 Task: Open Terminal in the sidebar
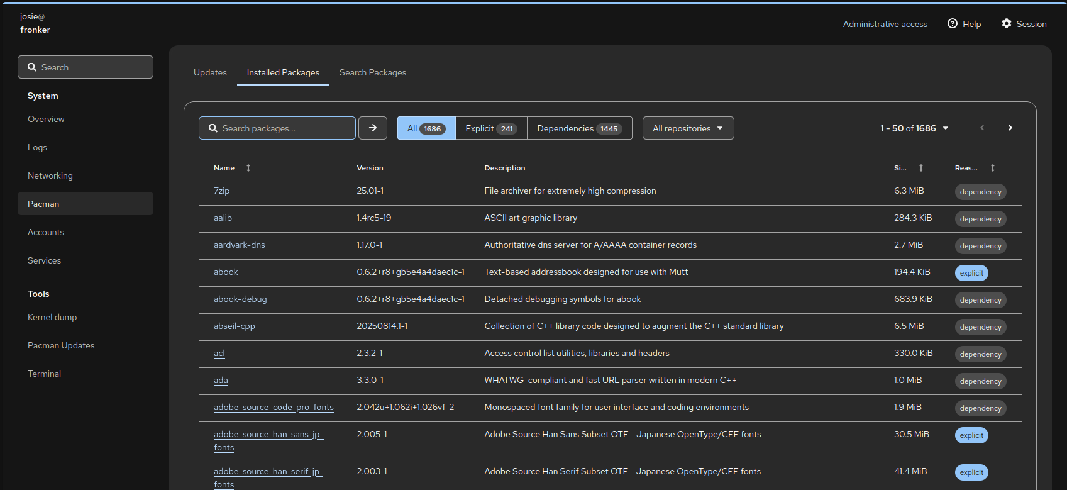tap(45, 374)
